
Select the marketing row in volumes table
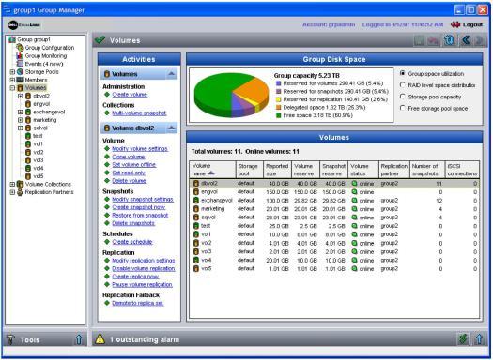tap(334, 209)
